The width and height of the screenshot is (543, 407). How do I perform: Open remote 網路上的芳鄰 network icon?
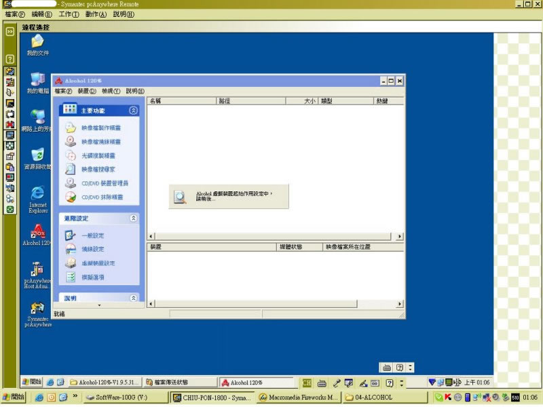pos(37,121)
